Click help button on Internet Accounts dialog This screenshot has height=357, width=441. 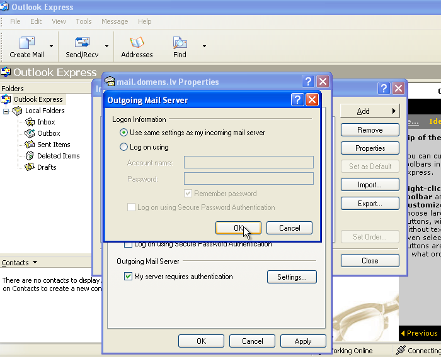click(x=384, y=89)
